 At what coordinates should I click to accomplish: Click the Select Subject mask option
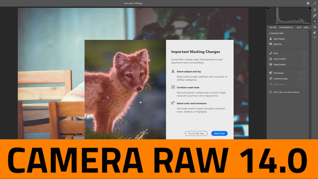tap(277, 39)
